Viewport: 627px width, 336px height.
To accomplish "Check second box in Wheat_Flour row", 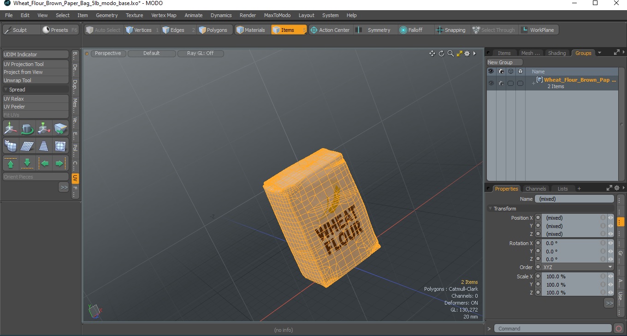I will point(520,84).
